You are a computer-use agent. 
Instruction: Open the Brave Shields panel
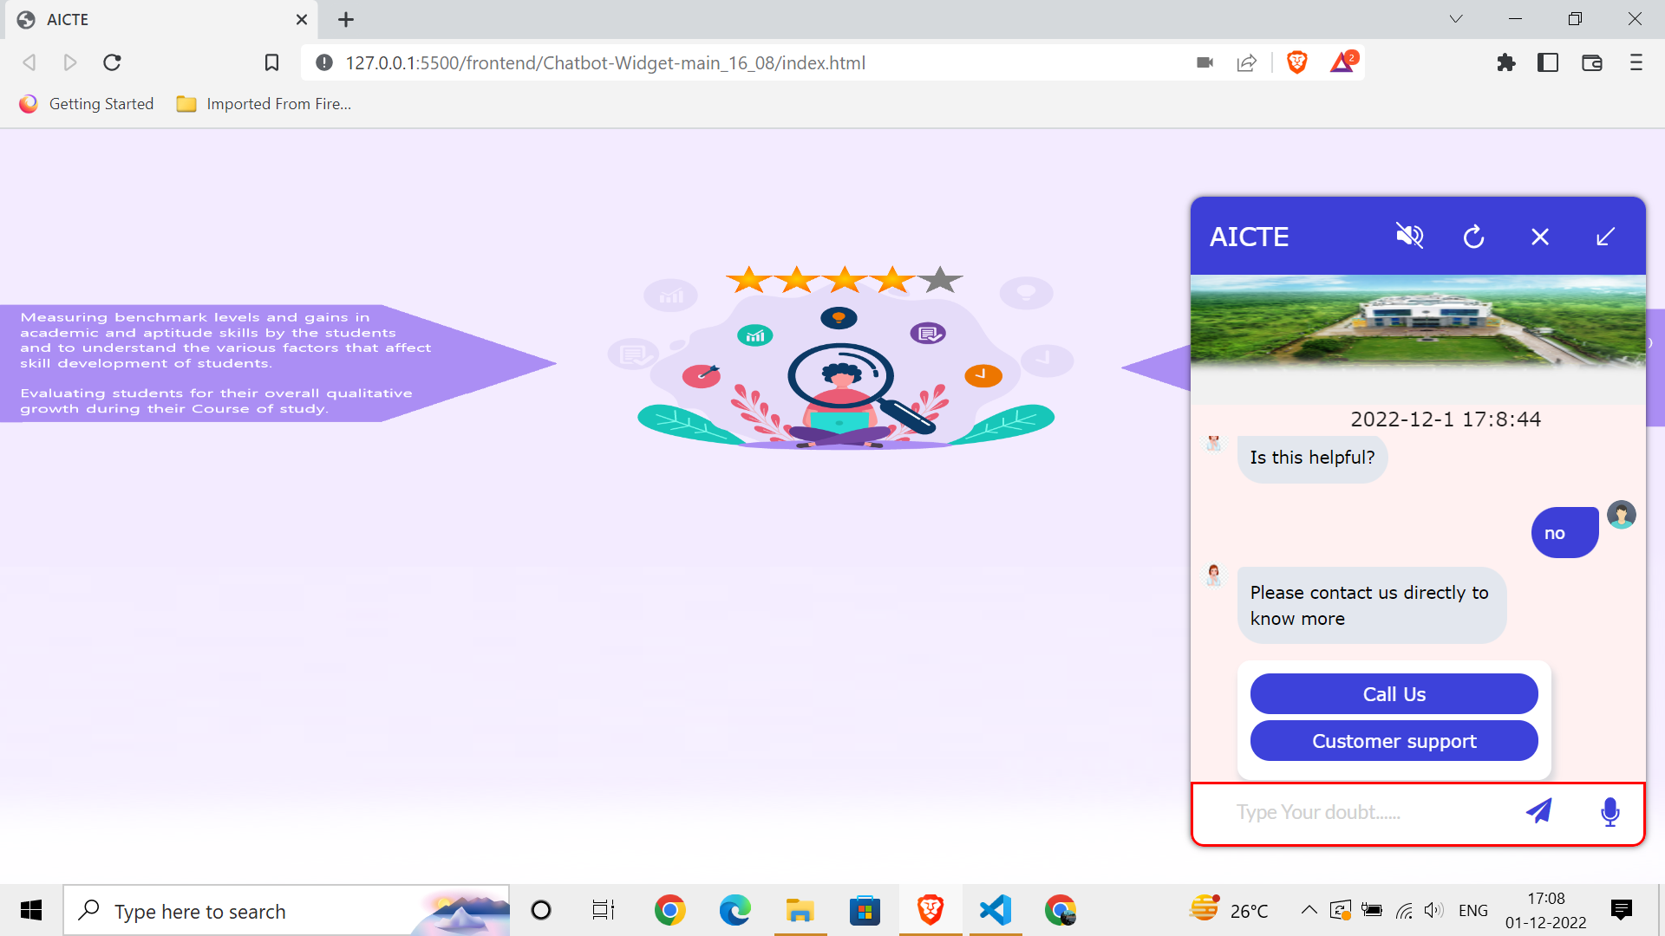(x=1297, y=62)
